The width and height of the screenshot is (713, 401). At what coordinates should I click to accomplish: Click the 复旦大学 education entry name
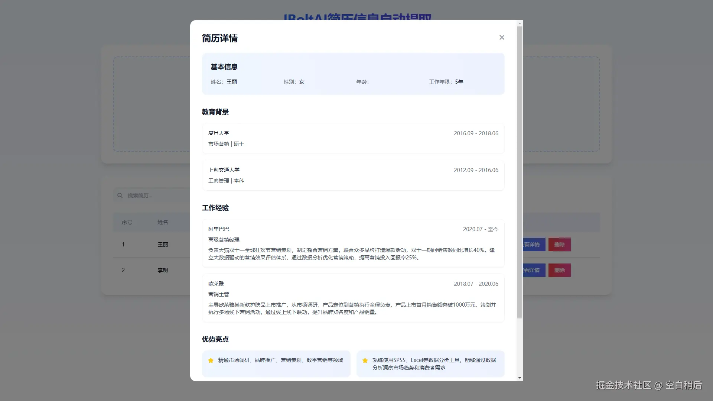pyautogui.click(x=219, y=133)
